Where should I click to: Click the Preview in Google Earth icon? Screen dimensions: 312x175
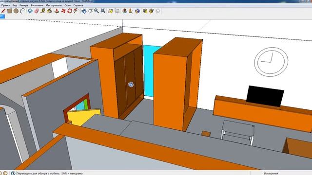pos(137,11)
